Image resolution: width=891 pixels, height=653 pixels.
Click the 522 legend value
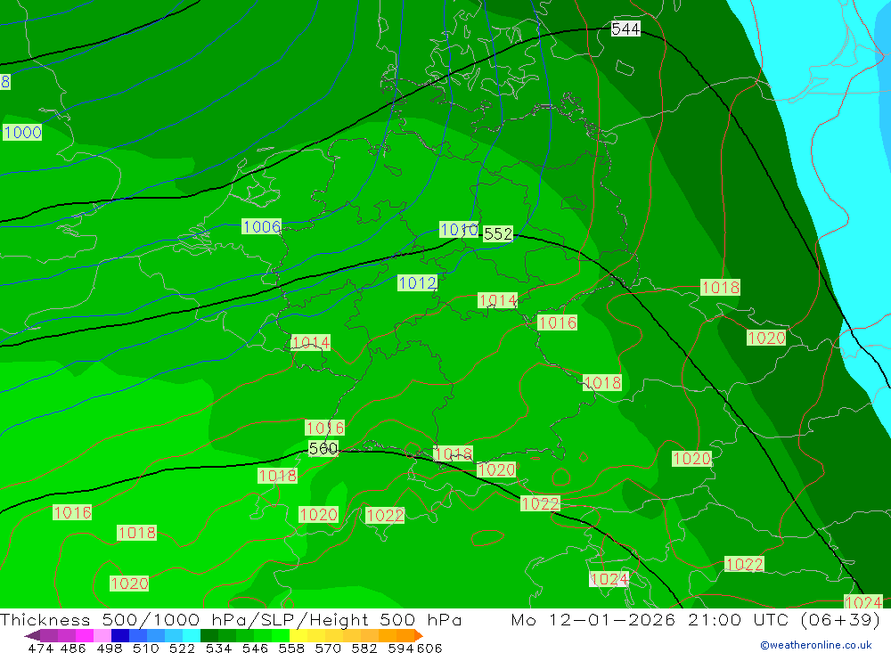click(x=182, y=648)
